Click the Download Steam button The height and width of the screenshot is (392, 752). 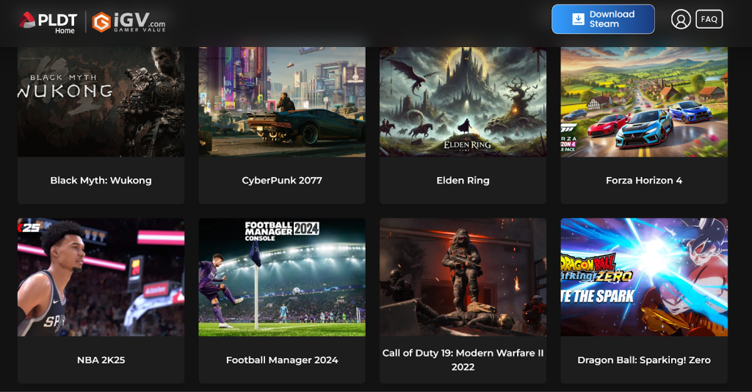(603, 19)
